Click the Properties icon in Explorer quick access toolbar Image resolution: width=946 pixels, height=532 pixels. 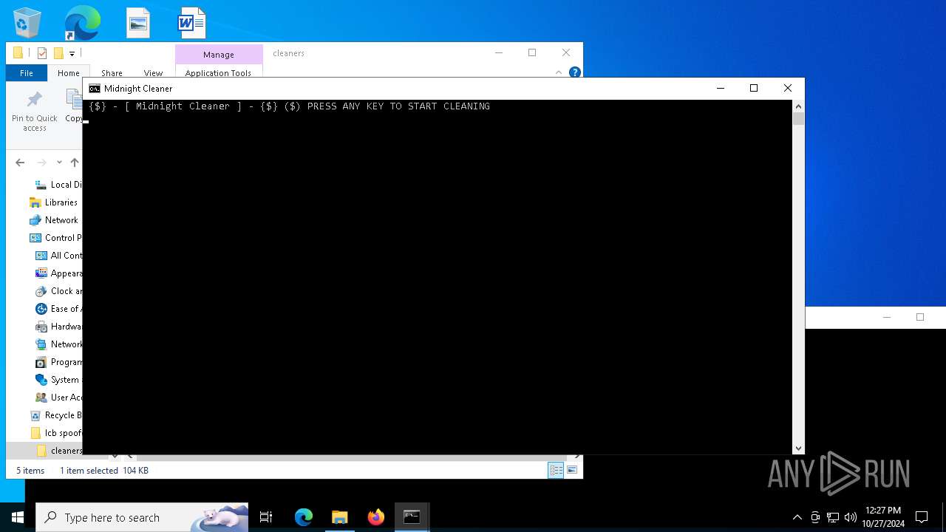pyautogui.click(x=41, y=53)
